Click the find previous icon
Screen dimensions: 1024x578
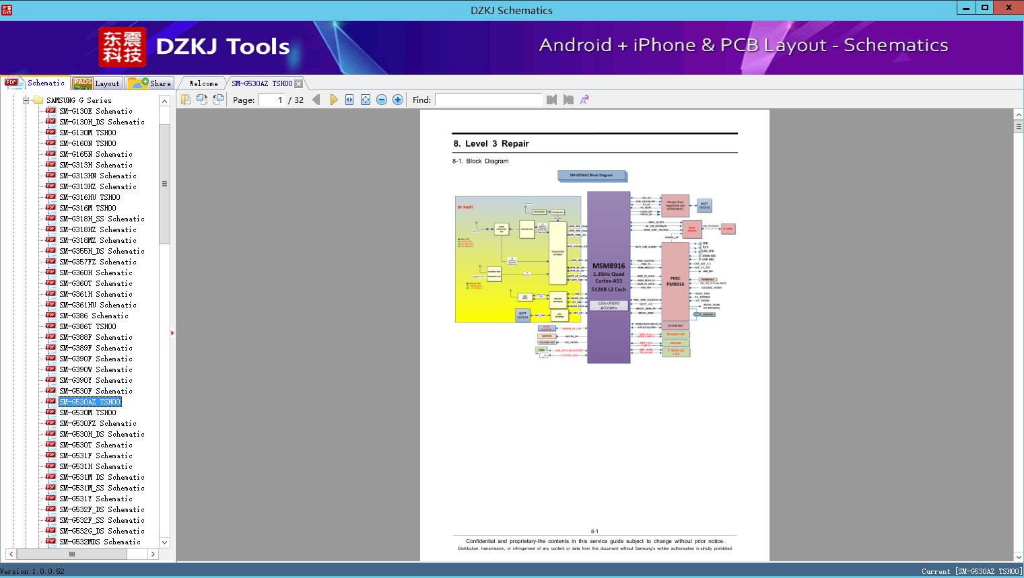pyautogui.click(x=552, y=100)
